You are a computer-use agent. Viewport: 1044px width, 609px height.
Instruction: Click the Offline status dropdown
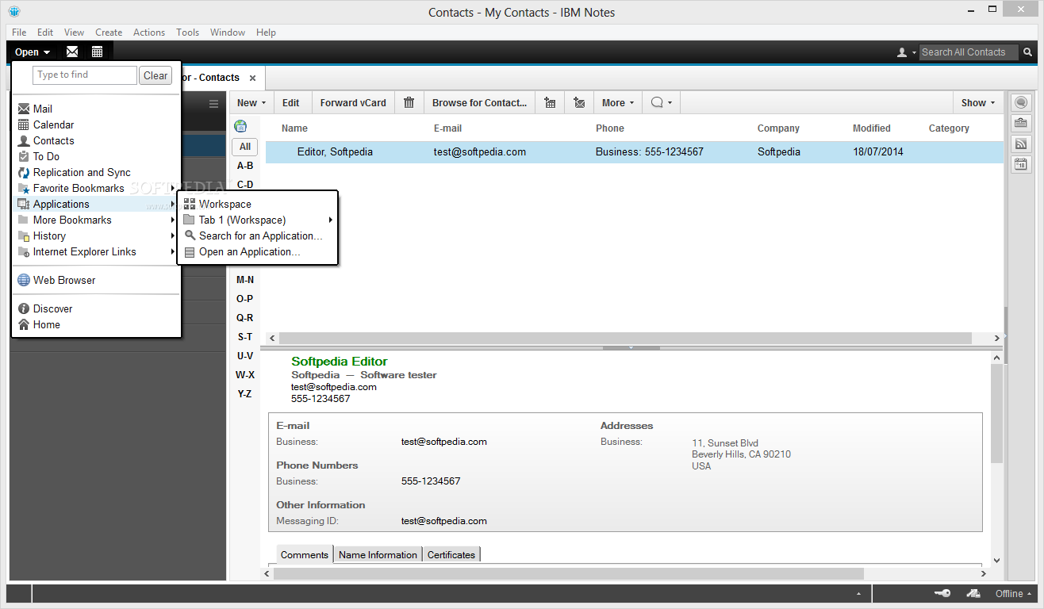point(1015,593)
